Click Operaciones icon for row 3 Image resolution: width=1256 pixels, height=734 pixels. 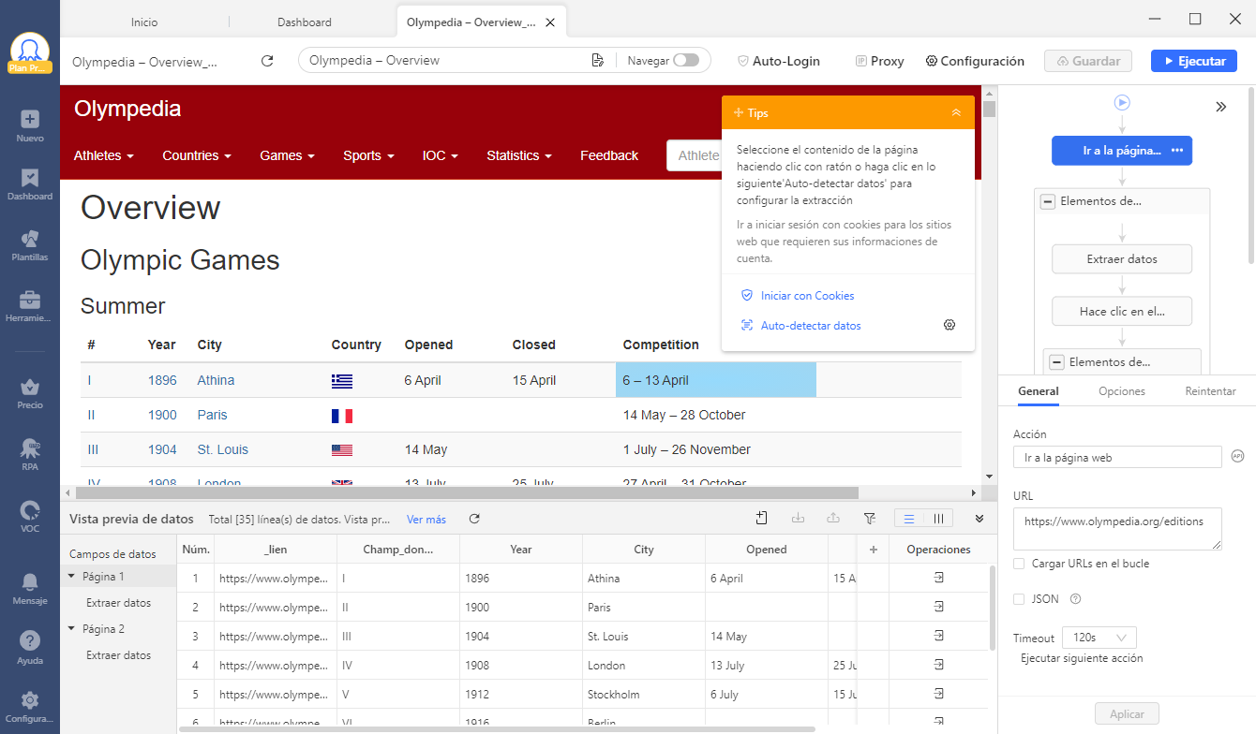[x=938, y=636]
